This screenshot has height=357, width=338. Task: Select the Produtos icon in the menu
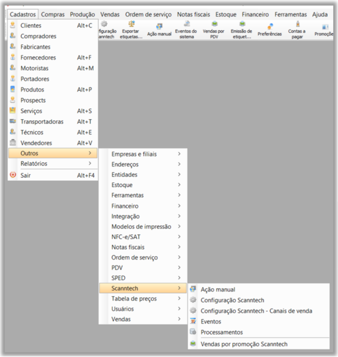pyautogui.click(x=13, y=89)
